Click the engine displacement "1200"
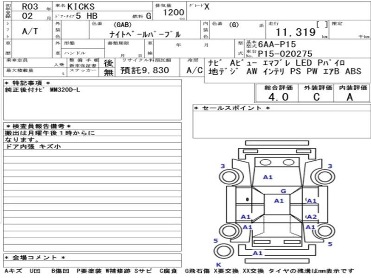 (173, 13)
